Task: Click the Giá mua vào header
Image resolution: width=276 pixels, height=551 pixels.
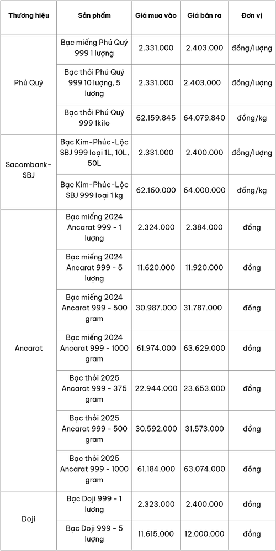Action: pos(156,16)
